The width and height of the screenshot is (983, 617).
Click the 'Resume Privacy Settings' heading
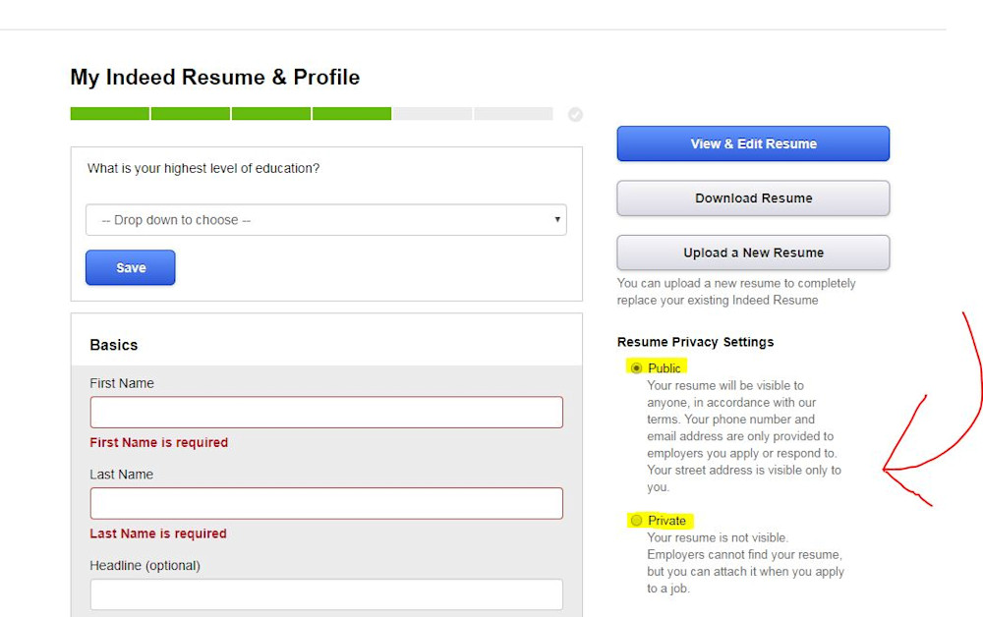tap(695, 342)
